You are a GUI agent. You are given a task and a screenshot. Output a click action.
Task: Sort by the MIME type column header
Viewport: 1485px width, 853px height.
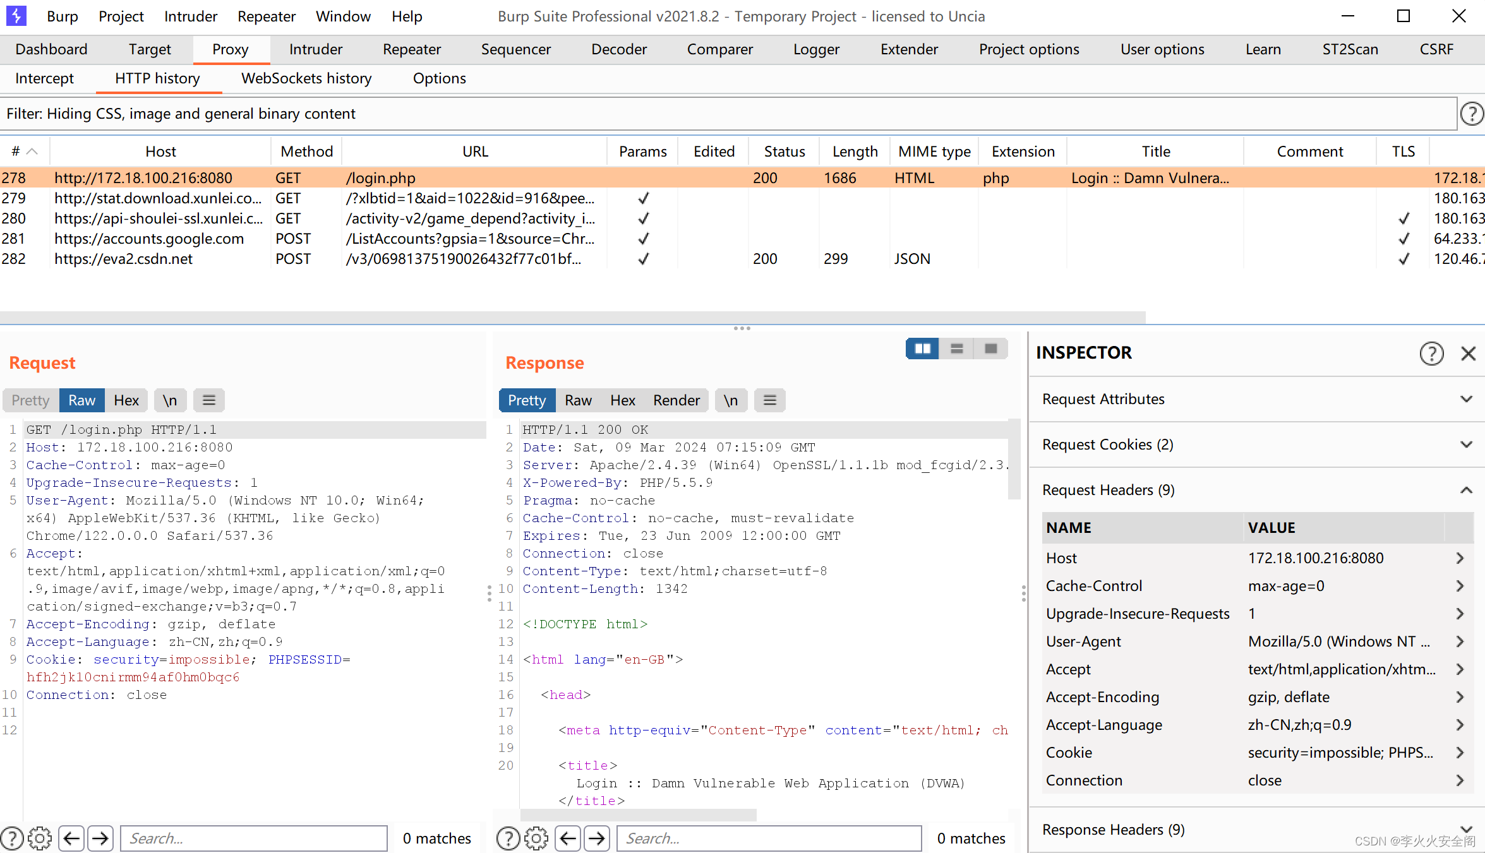(x=934, y=152)
